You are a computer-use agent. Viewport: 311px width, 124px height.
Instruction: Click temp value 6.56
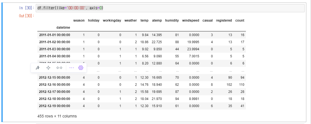tap(145, 56)
